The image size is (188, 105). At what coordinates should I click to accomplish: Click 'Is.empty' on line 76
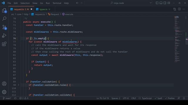[x=39, y=38]
